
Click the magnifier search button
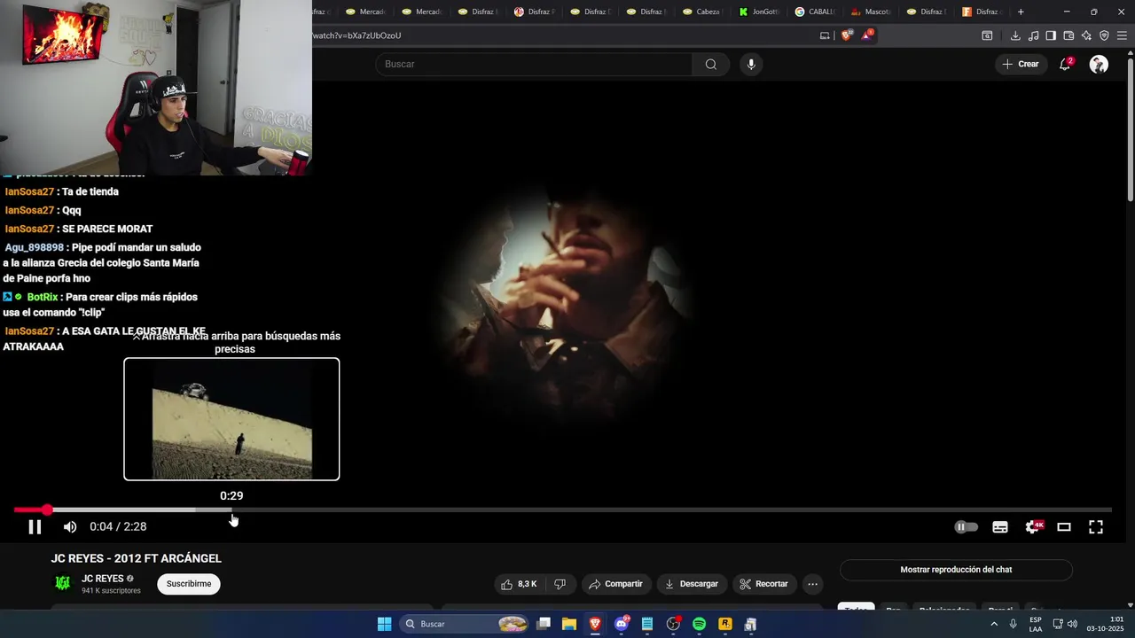(x=711, y=64)
